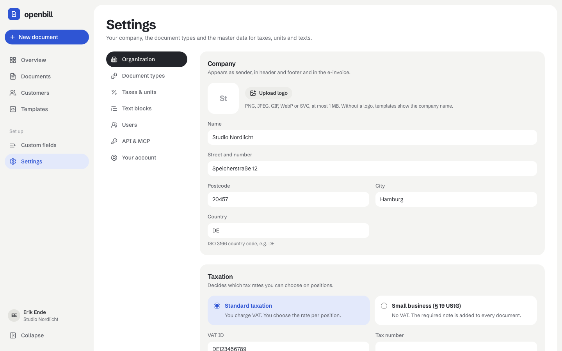Screen dimensions: 562x351
Task: Click the City field showing Hamburg
Action: [x=456, y=199]
